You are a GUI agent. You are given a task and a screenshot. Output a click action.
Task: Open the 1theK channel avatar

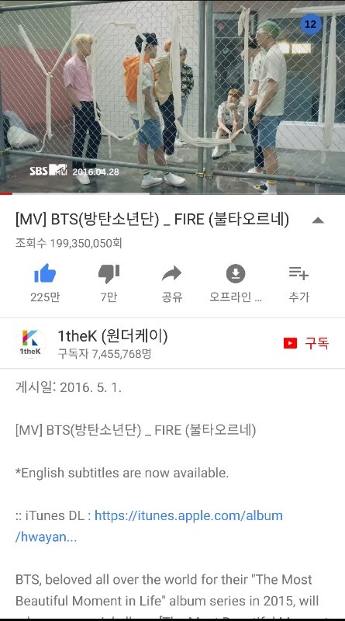tap(30, 343)
